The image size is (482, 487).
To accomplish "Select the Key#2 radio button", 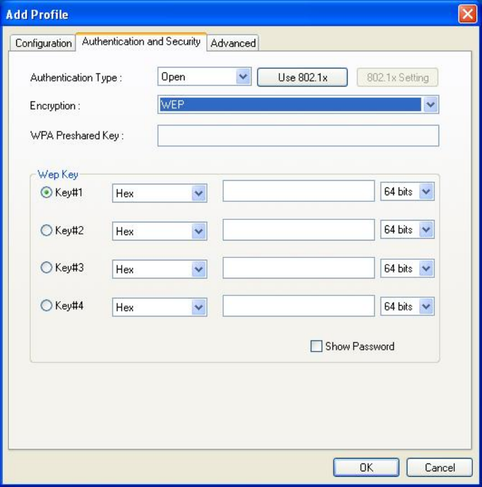I will (x=46, y=230).
